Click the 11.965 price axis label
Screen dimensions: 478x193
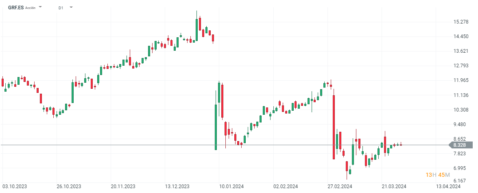tap(460, 80)
